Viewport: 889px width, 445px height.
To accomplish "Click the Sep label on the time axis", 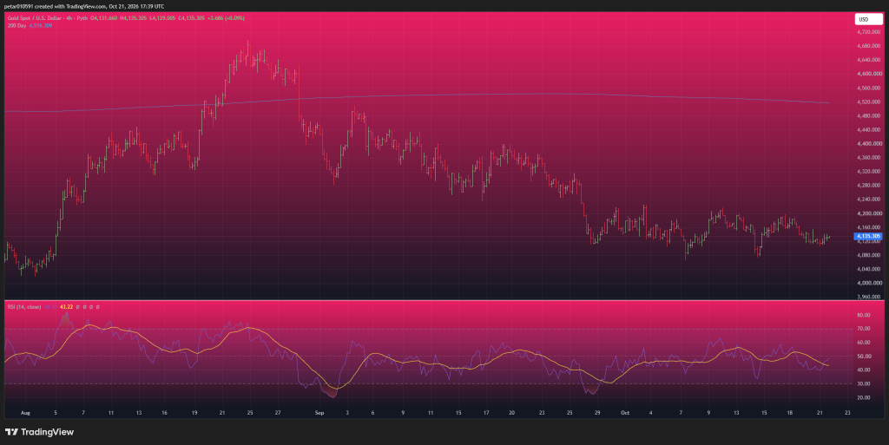I will [319, 413].
